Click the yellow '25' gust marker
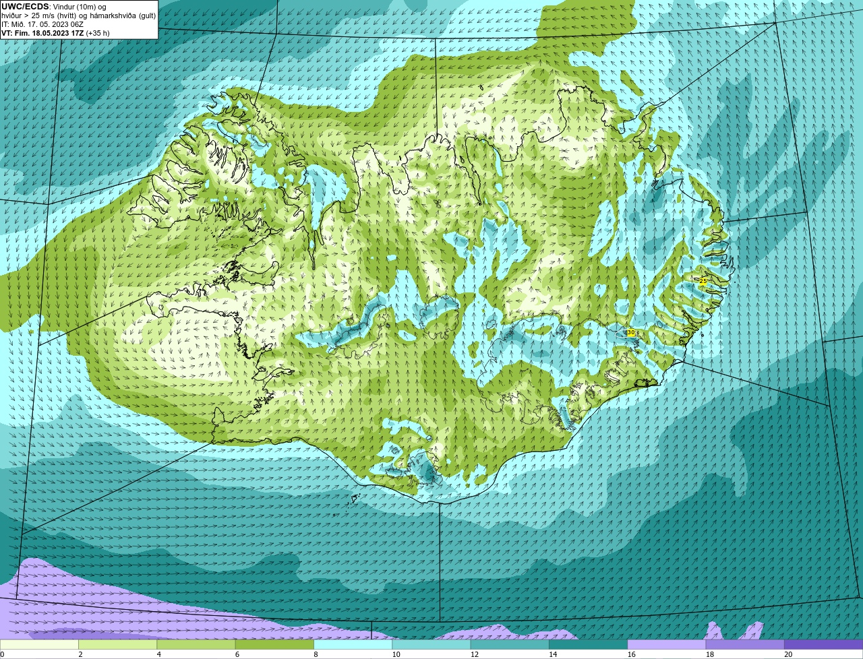863x659 pixels. tap(703, 281)
